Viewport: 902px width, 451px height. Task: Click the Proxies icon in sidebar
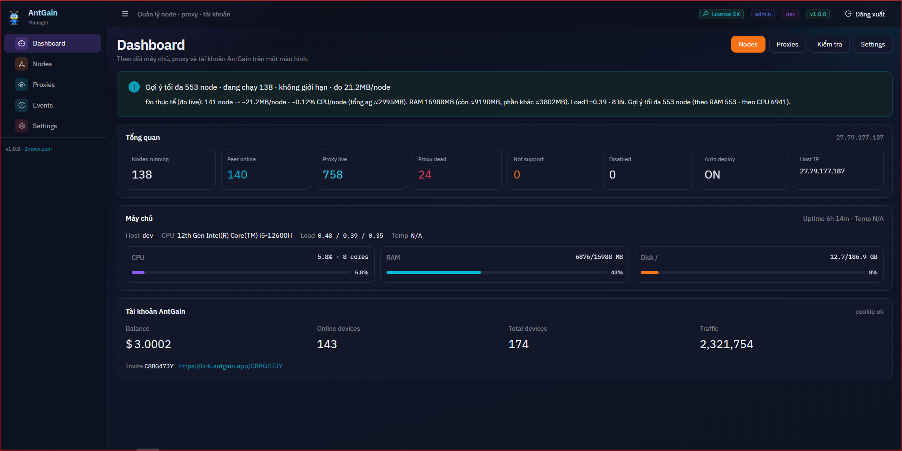(22, 85)
